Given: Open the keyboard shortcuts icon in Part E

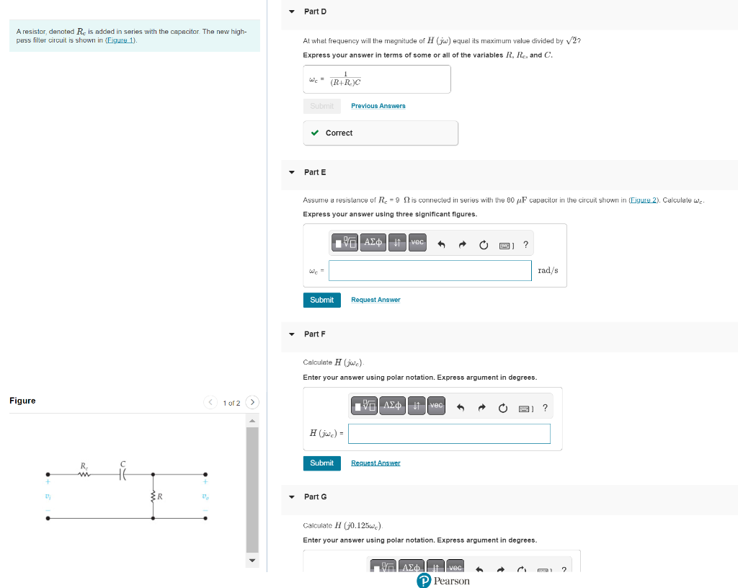Looking at the screenshot, I should pyautogui.click(x=505, y=245).
